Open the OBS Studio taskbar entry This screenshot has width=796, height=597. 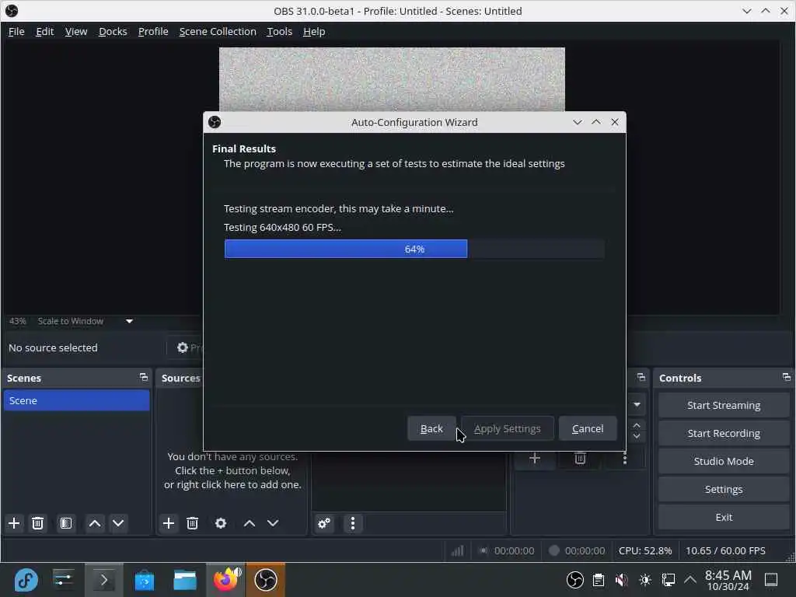click(x=266, y=580)
